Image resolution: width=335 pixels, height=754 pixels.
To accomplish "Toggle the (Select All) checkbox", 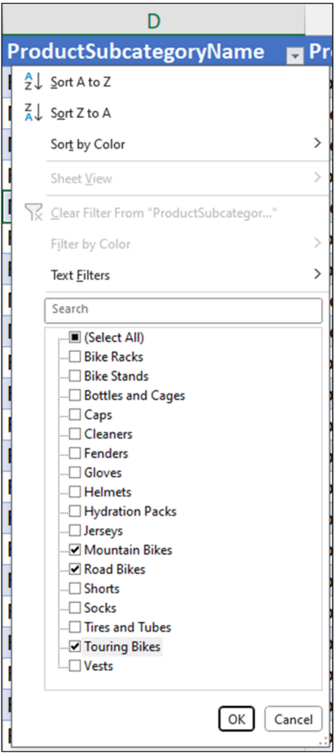I will click(x=74, y=337).
